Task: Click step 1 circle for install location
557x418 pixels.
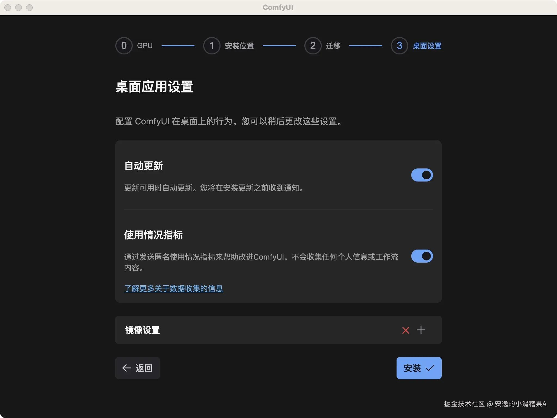Action: pyautogui.click(x=212, y=46)
